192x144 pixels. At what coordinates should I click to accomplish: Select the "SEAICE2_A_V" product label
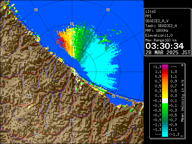coord(157,21)
